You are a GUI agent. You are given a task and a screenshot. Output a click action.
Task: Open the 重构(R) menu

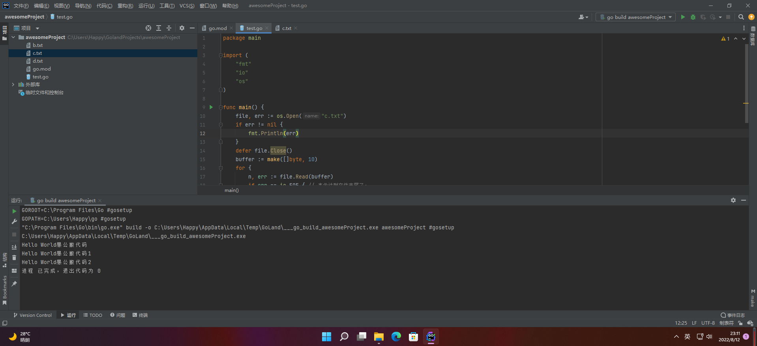point(125,6)
